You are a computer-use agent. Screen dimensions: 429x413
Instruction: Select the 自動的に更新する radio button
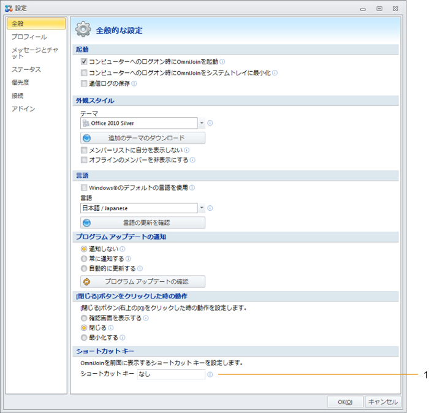pos(84,268)
